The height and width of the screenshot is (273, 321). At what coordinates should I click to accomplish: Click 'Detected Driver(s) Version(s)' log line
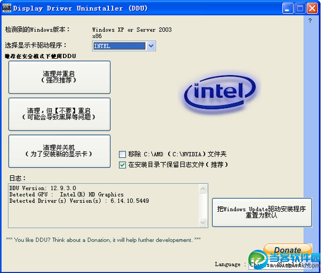[79, 201]
